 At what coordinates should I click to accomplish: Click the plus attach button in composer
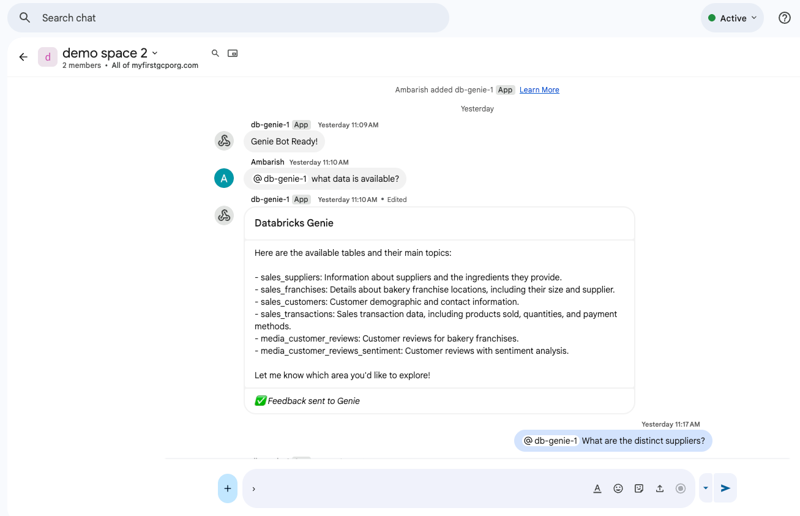tap(228, 488)
